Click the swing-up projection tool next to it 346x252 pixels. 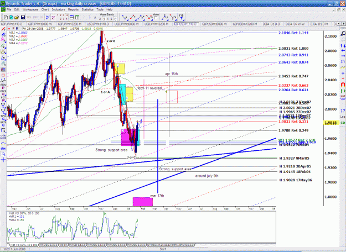click(133, 17)
